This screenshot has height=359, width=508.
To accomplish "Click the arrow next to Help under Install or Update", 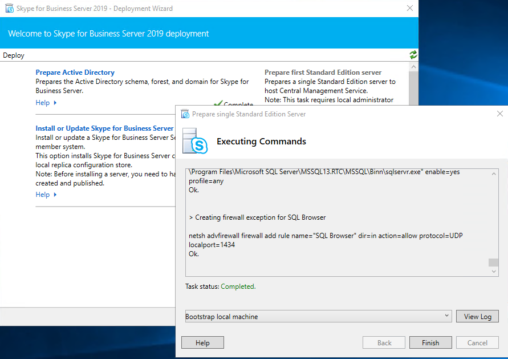I will [x=55, y=195].
